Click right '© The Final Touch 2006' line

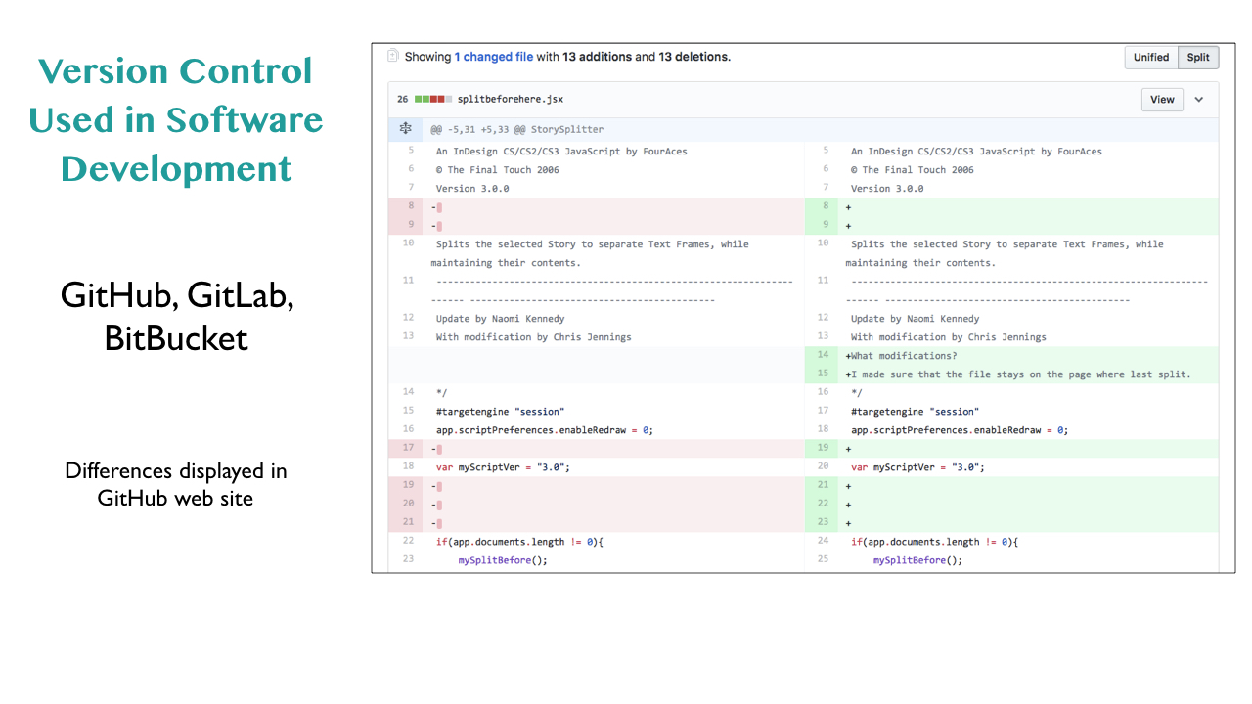point(913,170)
